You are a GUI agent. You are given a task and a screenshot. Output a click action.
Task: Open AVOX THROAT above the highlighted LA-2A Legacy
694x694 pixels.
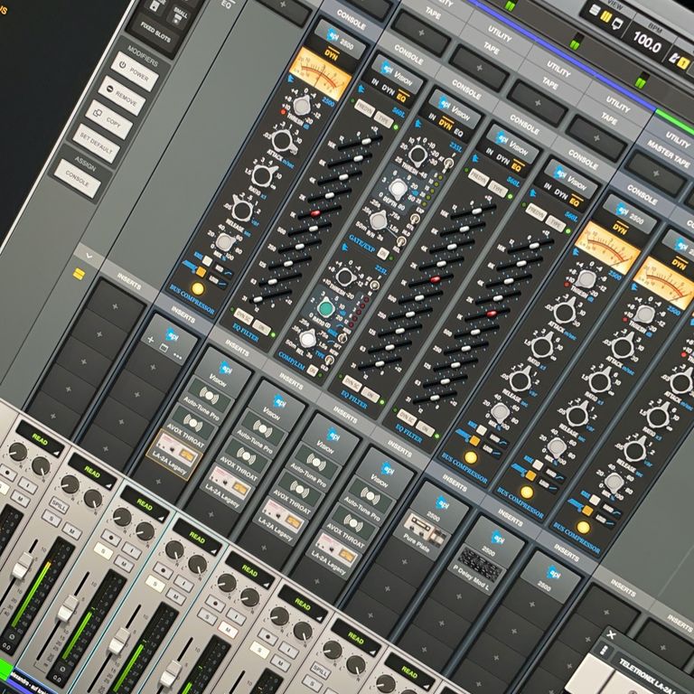click(192, 428)
